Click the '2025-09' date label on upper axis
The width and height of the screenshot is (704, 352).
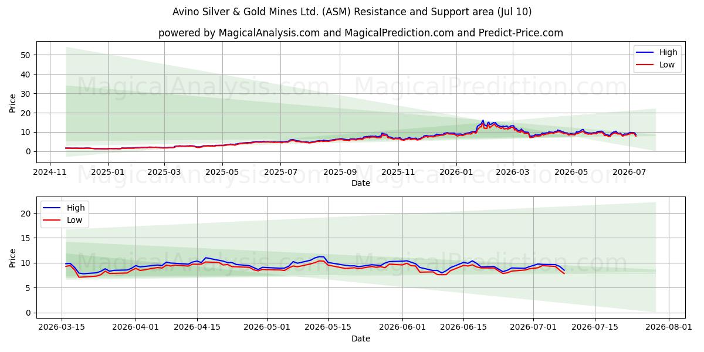(x=340, y=172)
